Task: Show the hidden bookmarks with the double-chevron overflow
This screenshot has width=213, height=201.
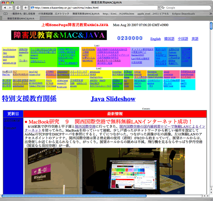Action: point(211,14)
